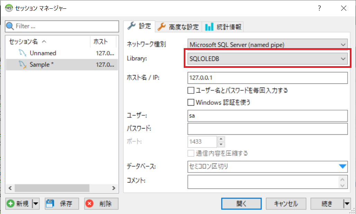Click session list scroll left arrow

click(10, 188)
